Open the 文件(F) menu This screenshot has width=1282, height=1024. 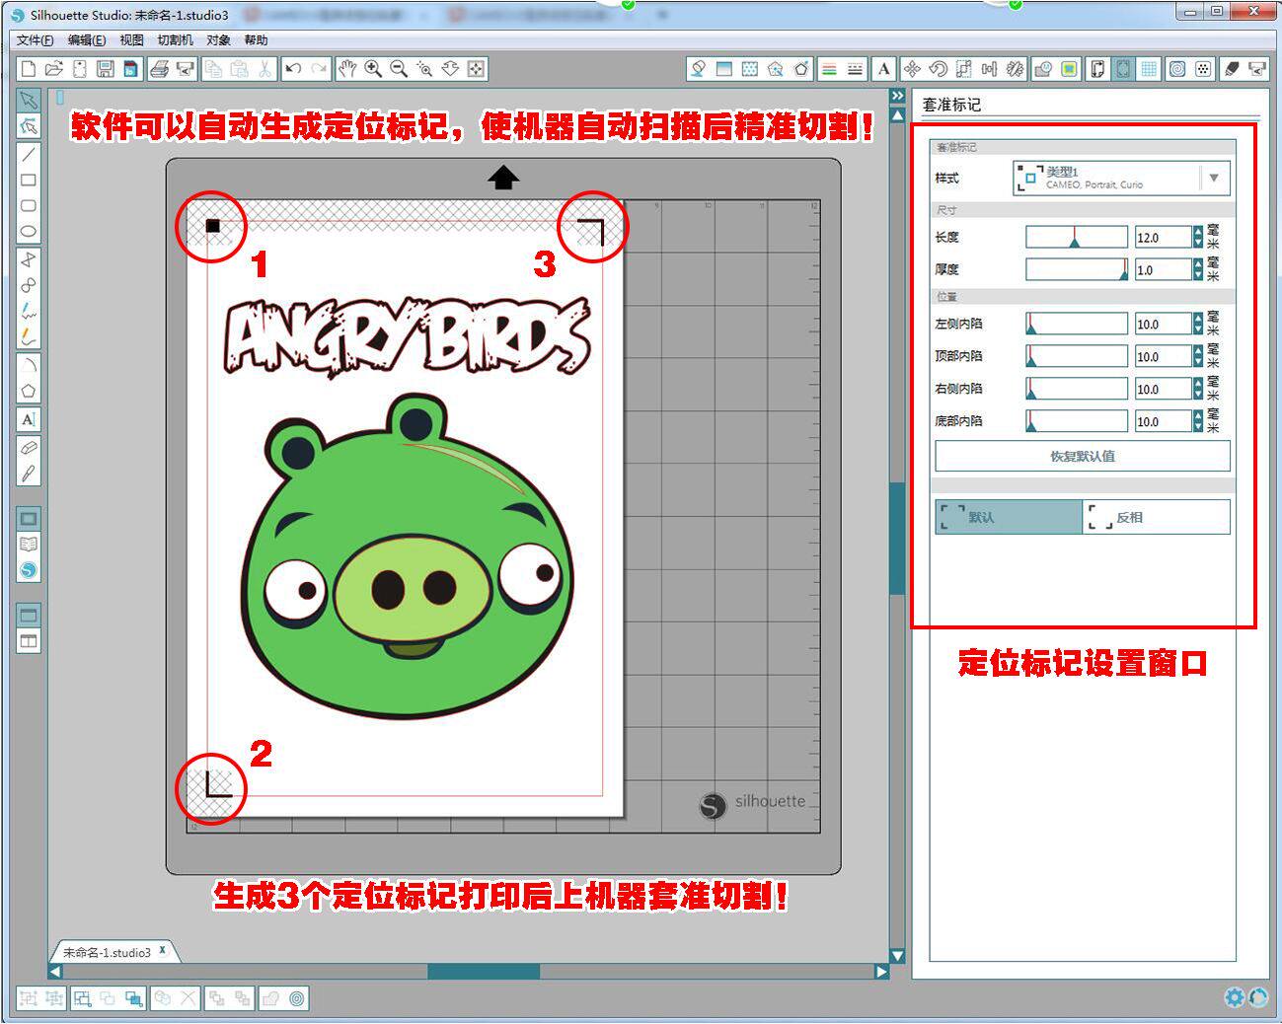(36, 40)
